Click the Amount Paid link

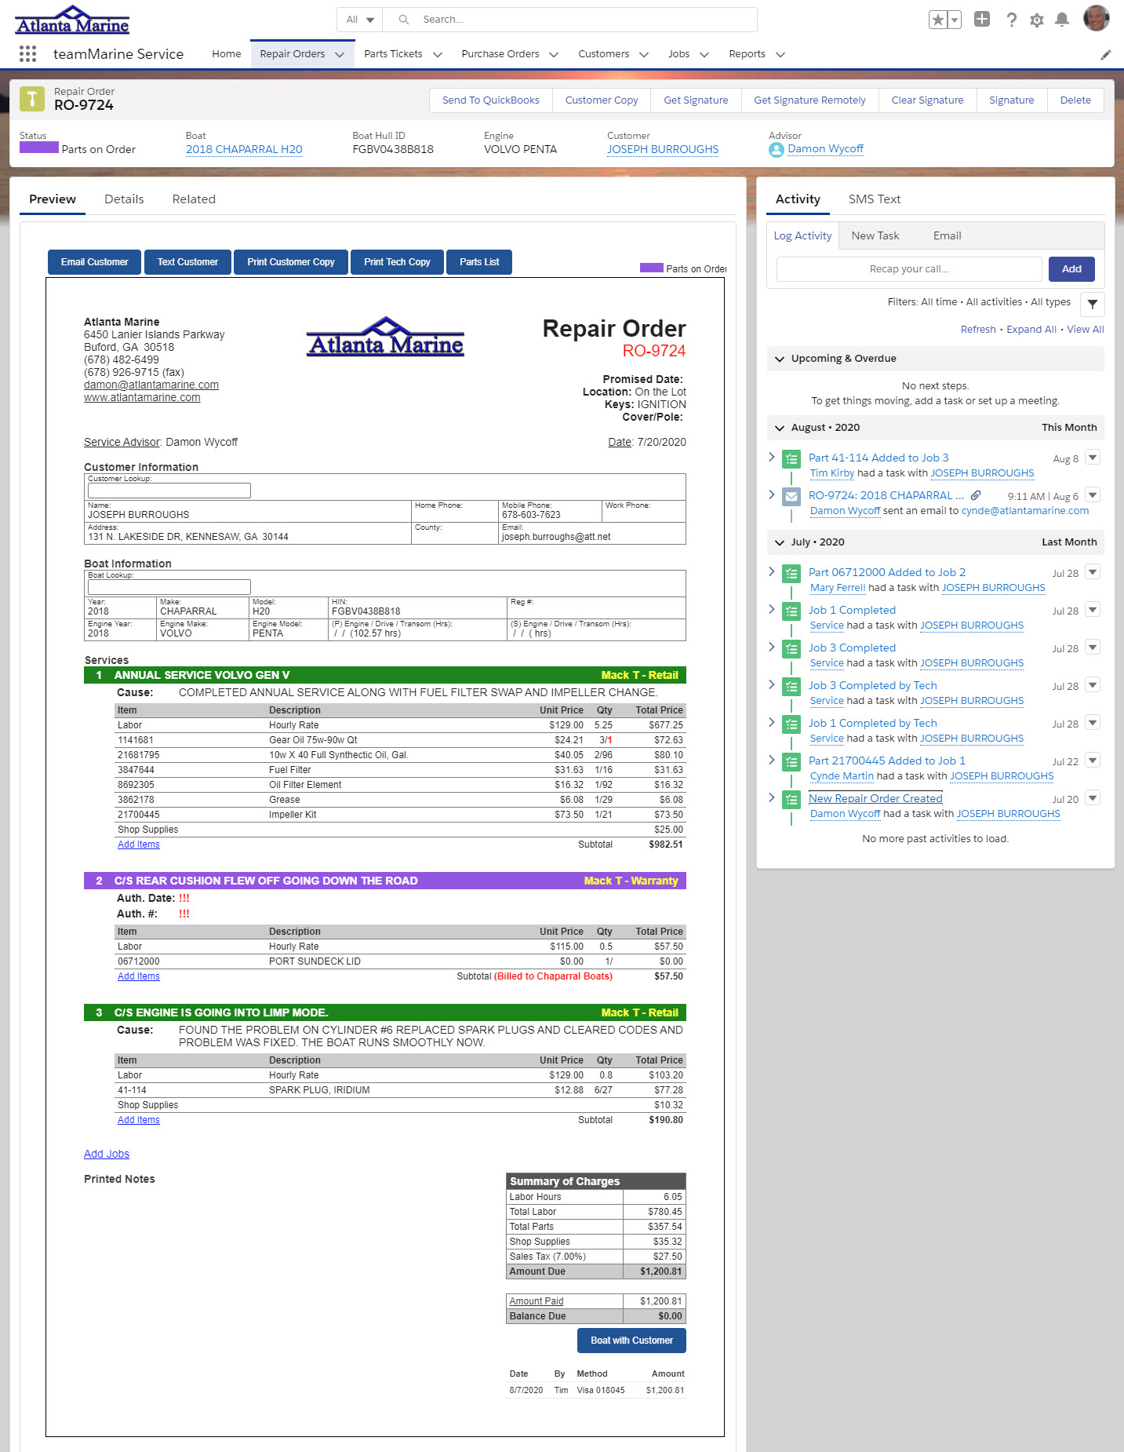(537, 1301)
